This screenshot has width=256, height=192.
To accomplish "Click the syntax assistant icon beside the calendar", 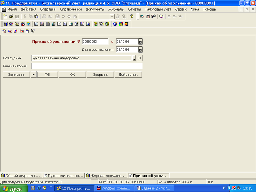I will click(153, 16).
